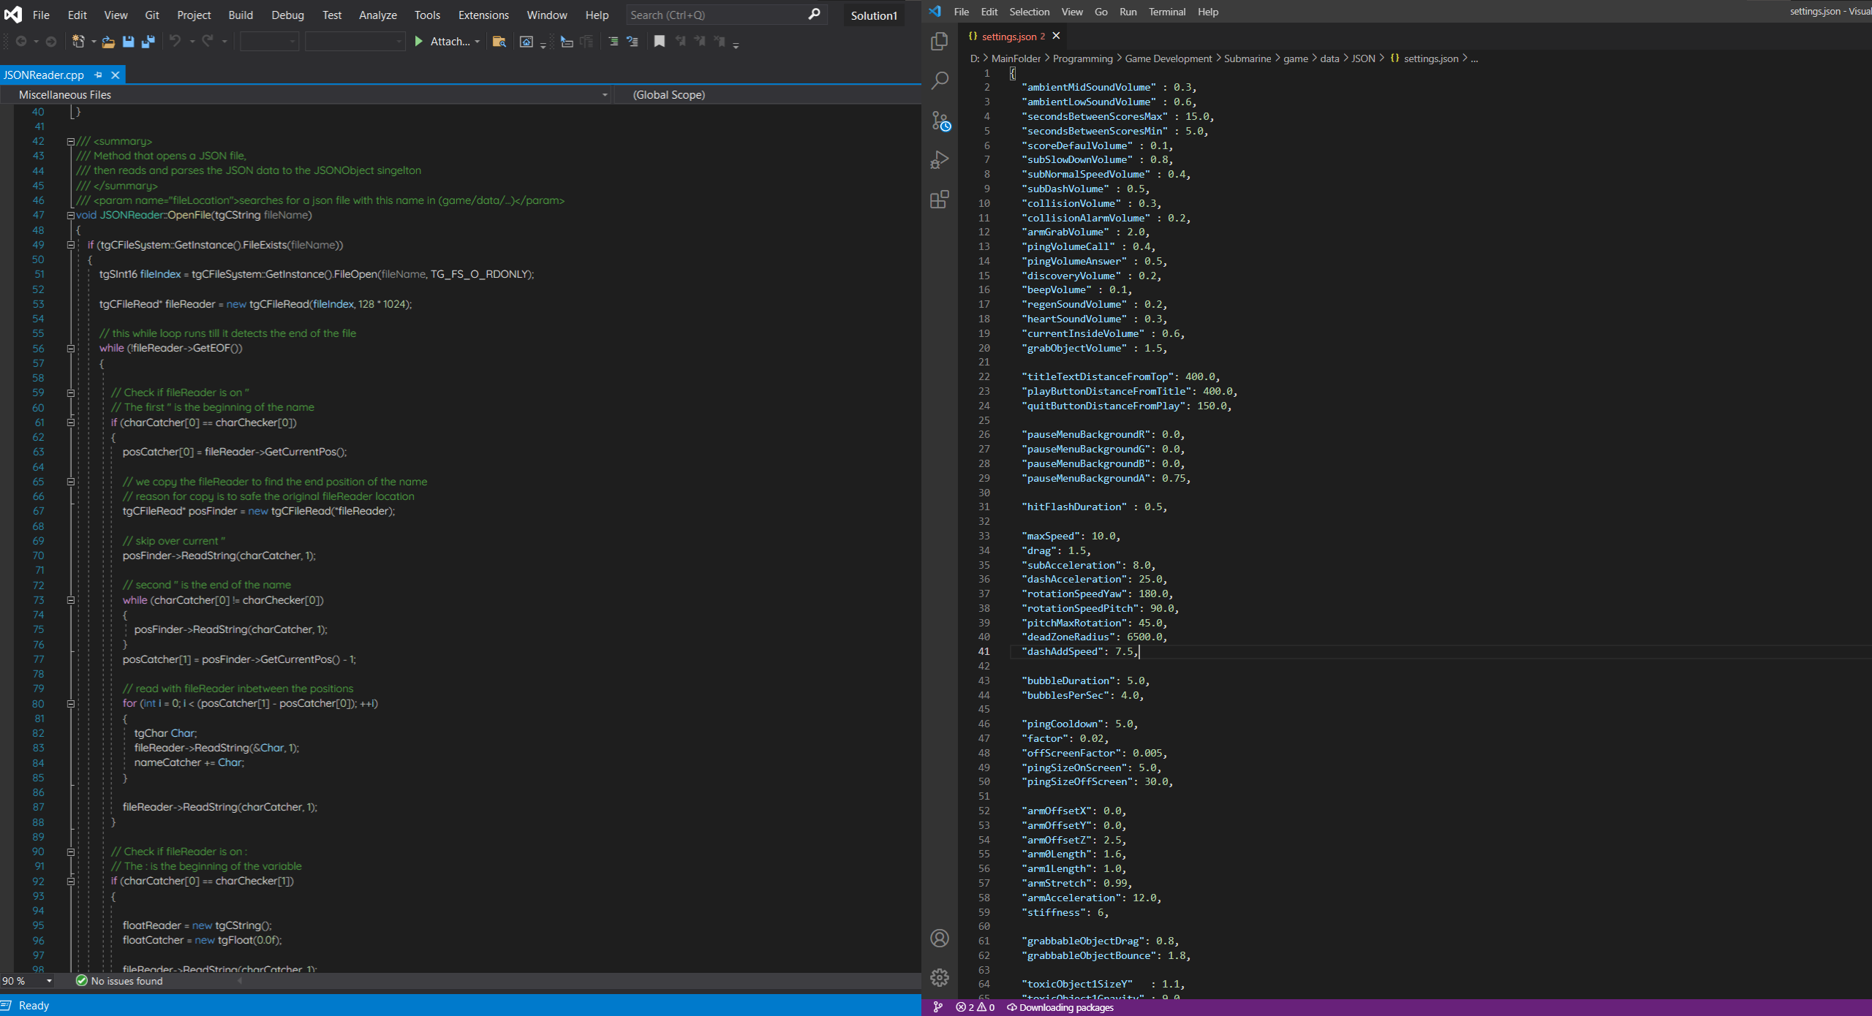This screenshot has width=1872, height=1016.
Task: Open the Miscellaneous Files dropdown
Action: click(x=604, y=95)
